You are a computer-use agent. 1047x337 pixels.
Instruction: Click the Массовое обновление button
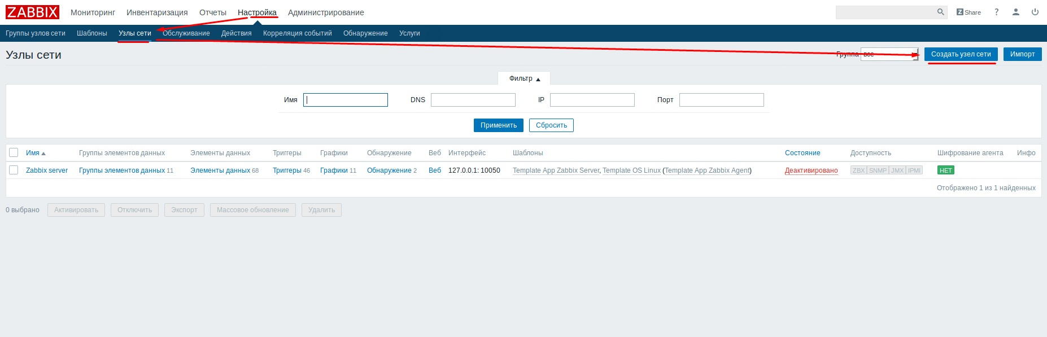pyautogui.click(x=253, y=210)
